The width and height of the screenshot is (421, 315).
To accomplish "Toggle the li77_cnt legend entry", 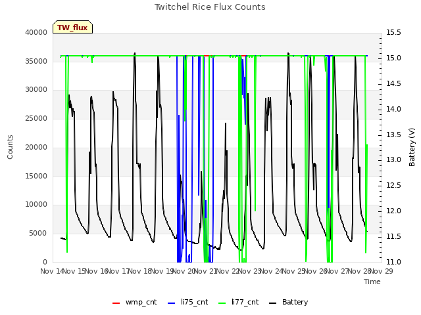I will tap(238, 302).
